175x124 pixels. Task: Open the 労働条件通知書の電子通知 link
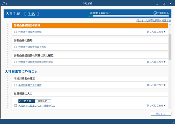32,47
